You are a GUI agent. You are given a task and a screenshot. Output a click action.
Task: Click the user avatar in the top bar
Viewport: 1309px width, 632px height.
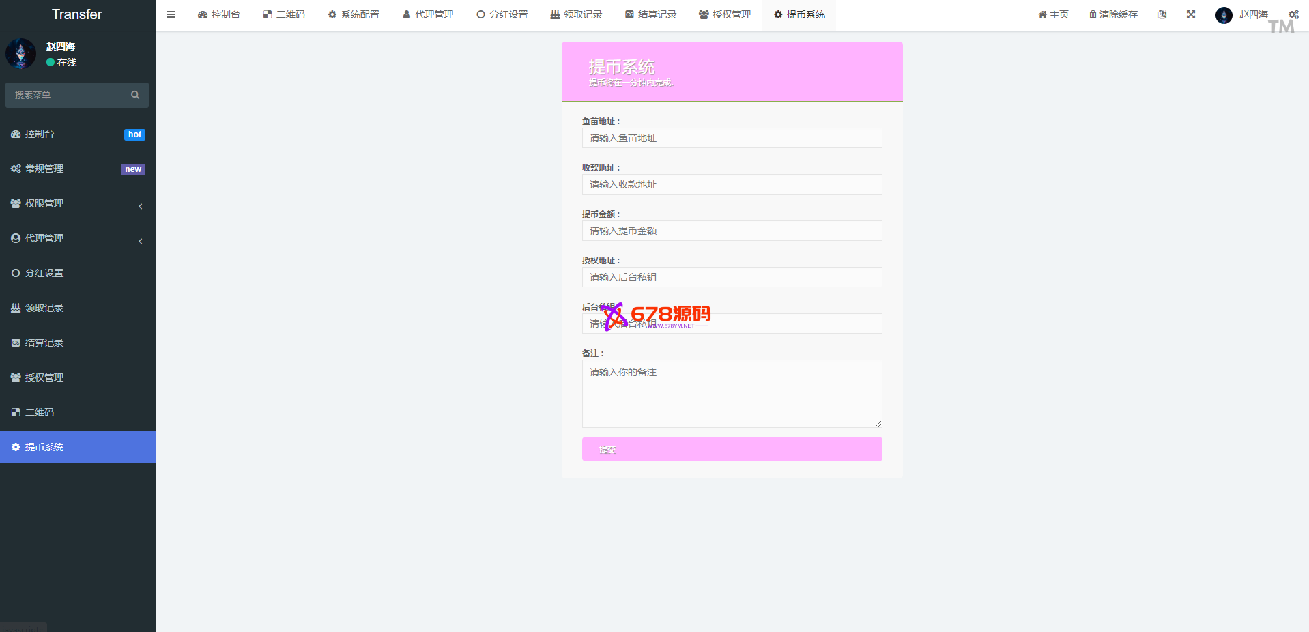[1224, 15]
